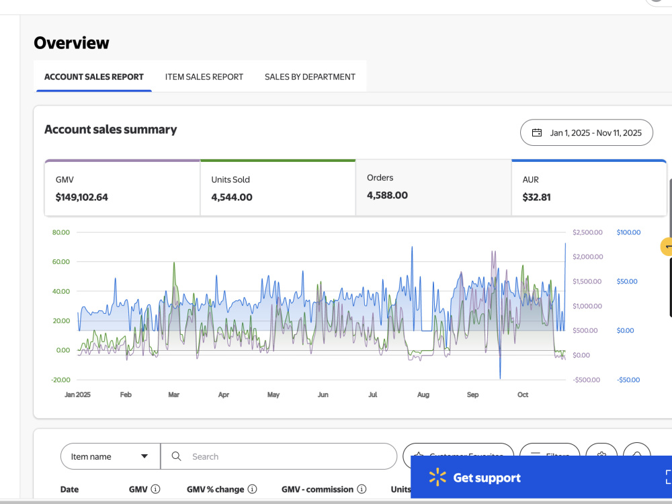This screenshot has width=672, height=504.
Task: Open the GMV - commission info icon
Action: click(x=362, y=489)
